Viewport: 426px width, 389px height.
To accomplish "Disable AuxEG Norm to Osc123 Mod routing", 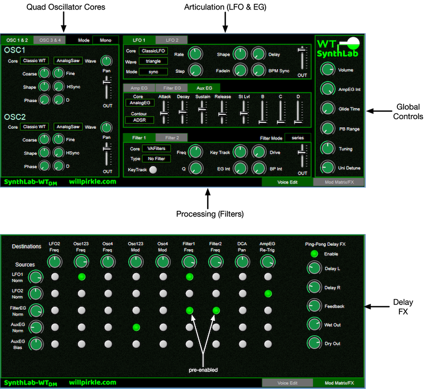I will pos(136,327).
